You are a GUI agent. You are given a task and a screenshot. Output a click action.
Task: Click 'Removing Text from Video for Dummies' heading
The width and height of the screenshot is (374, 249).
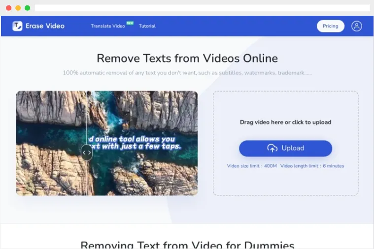tap(187, 245)
